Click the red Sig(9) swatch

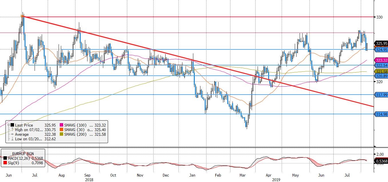pyautogui.click(x=6, y=163)
